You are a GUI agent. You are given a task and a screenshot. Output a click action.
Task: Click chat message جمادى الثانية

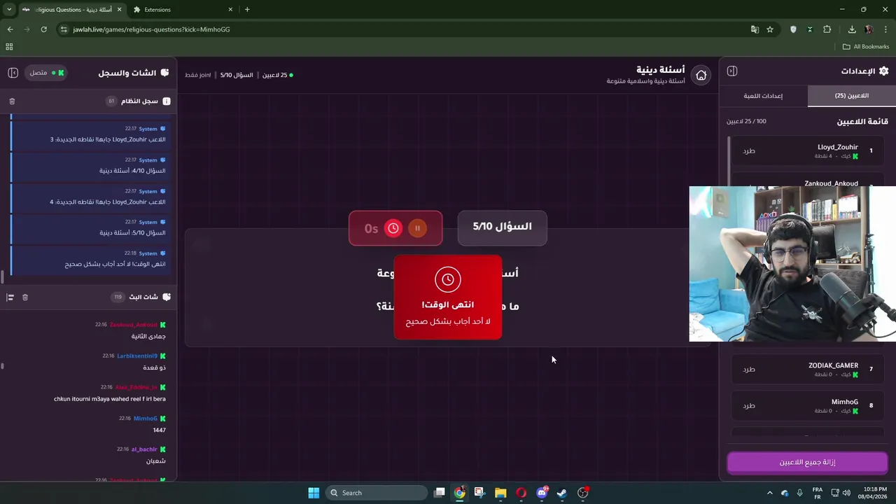148,337
